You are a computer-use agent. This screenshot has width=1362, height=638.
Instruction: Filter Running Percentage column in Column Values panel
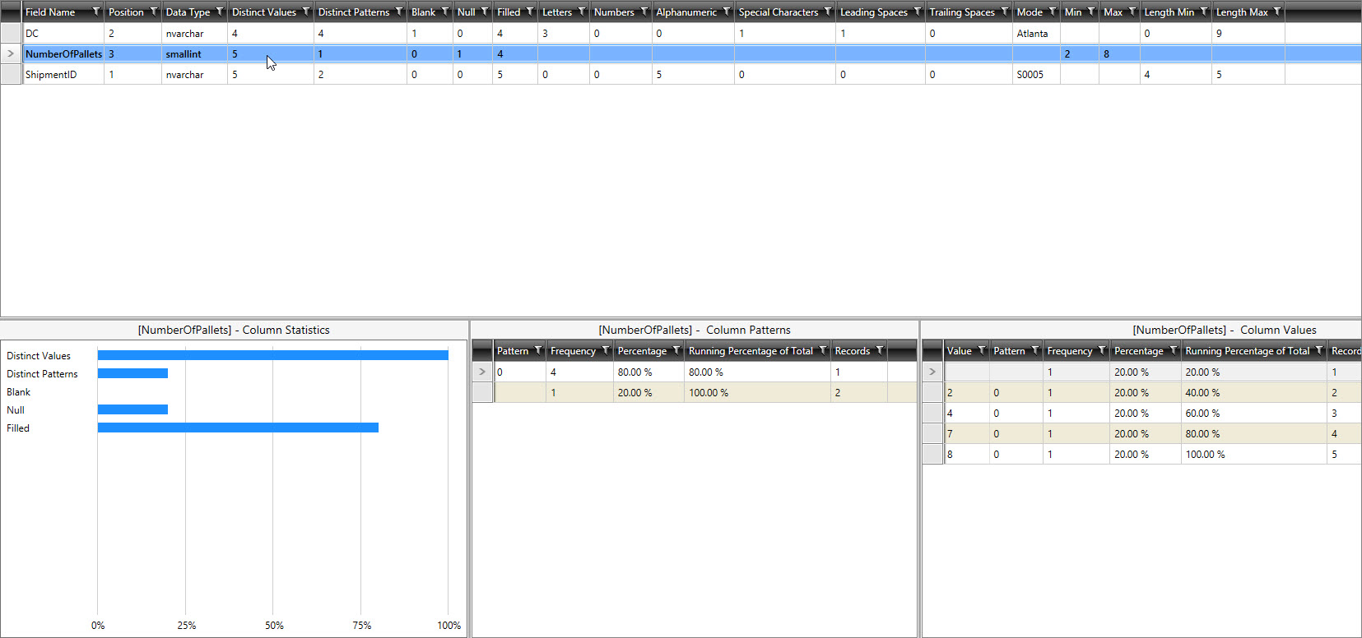click(1318, 350)
